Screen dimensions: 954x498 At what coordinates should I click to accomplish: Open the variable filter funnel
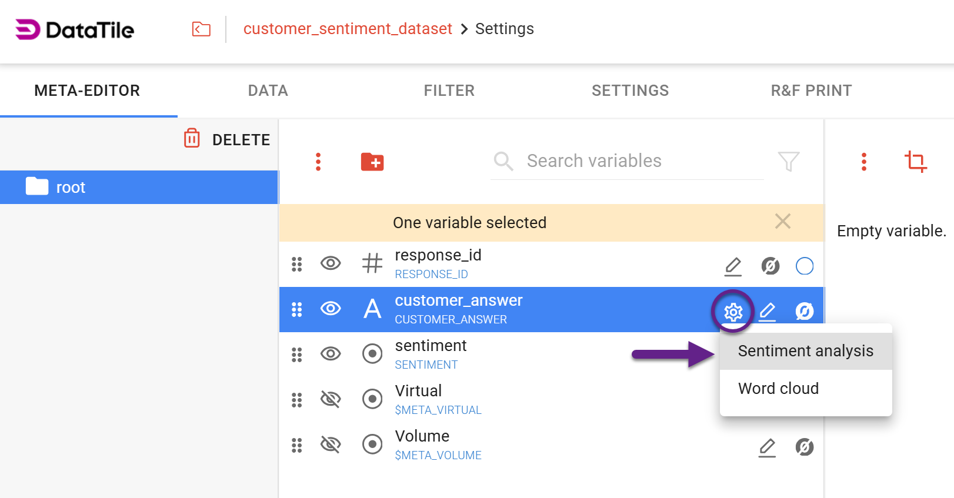tap(788, 161)
